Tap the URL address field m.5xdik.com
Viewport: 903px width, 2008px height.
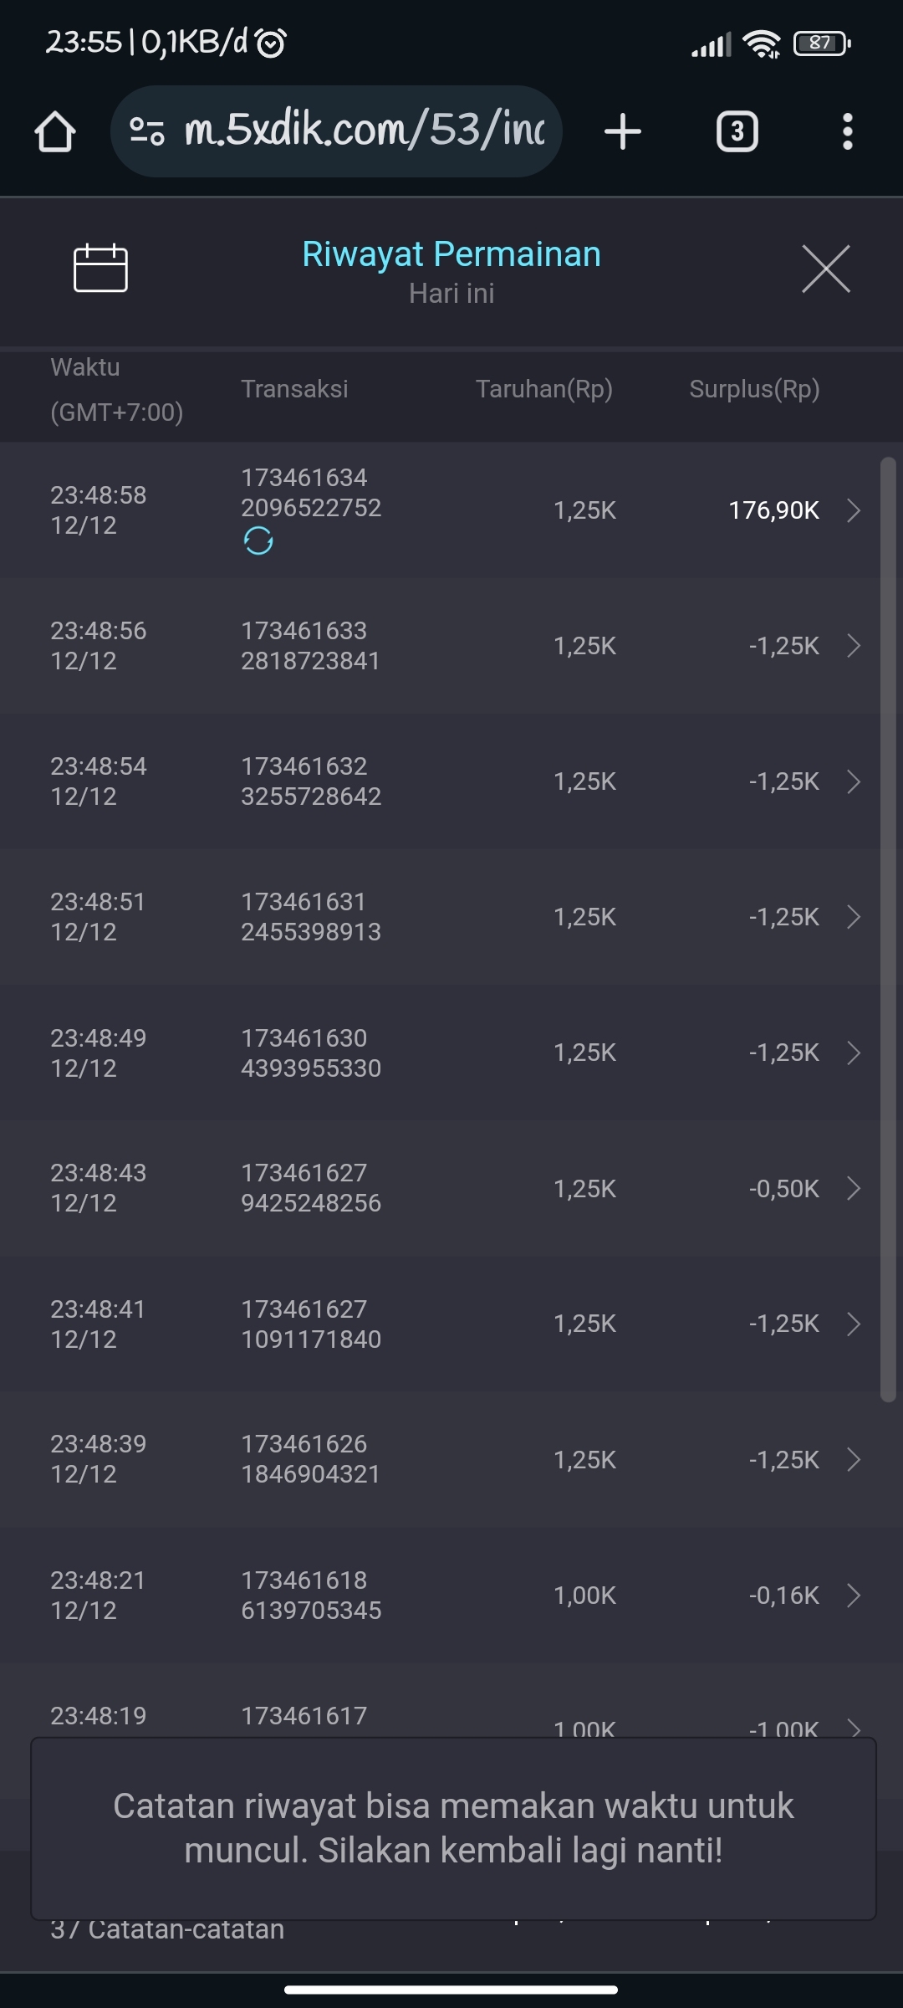click(x=364, y=131)
